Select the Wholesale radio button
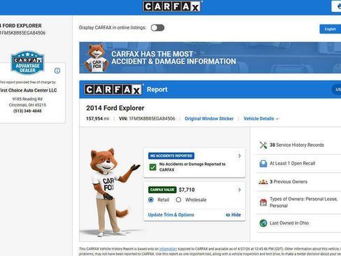Viewport: 341px width, 256px height. [178, 200]
